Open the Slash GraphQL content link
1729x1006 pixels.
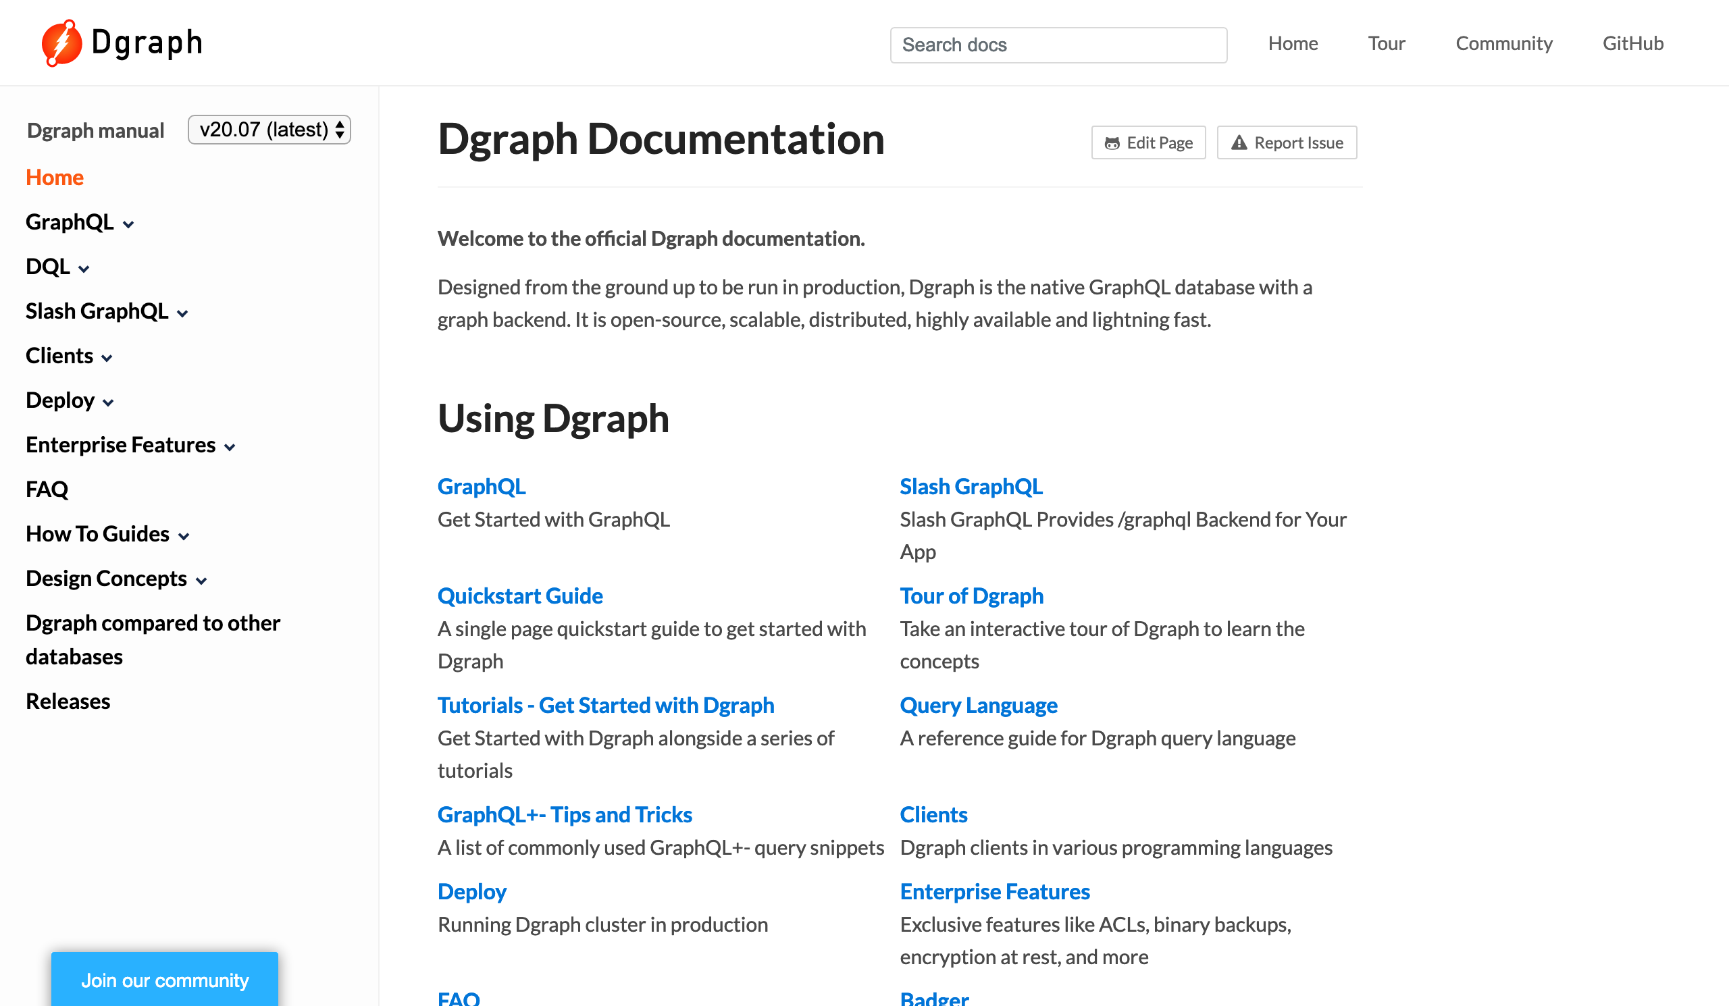pyautogui.click(x=971, y=487)
